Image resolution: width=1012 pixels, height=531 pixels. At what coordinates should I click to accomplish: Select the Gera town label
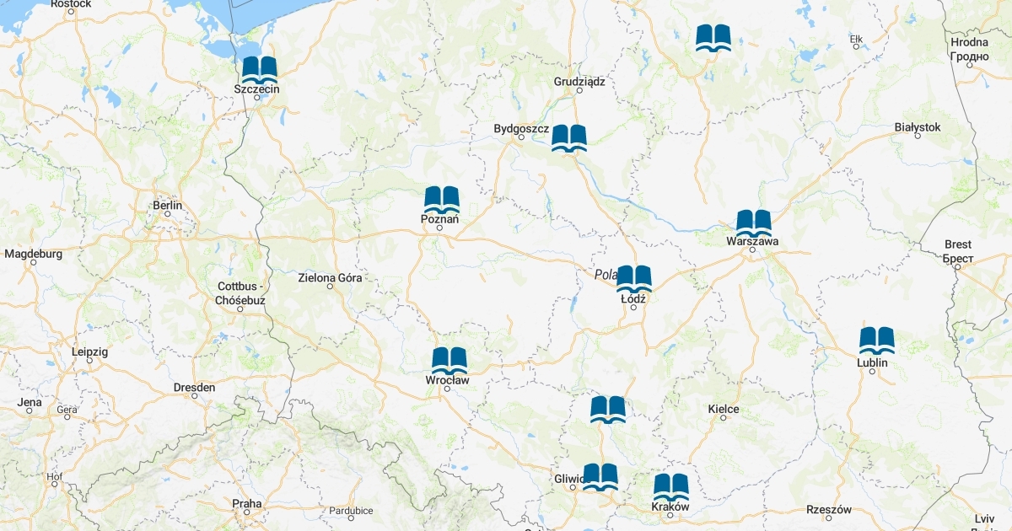click(x=68, y=410)
